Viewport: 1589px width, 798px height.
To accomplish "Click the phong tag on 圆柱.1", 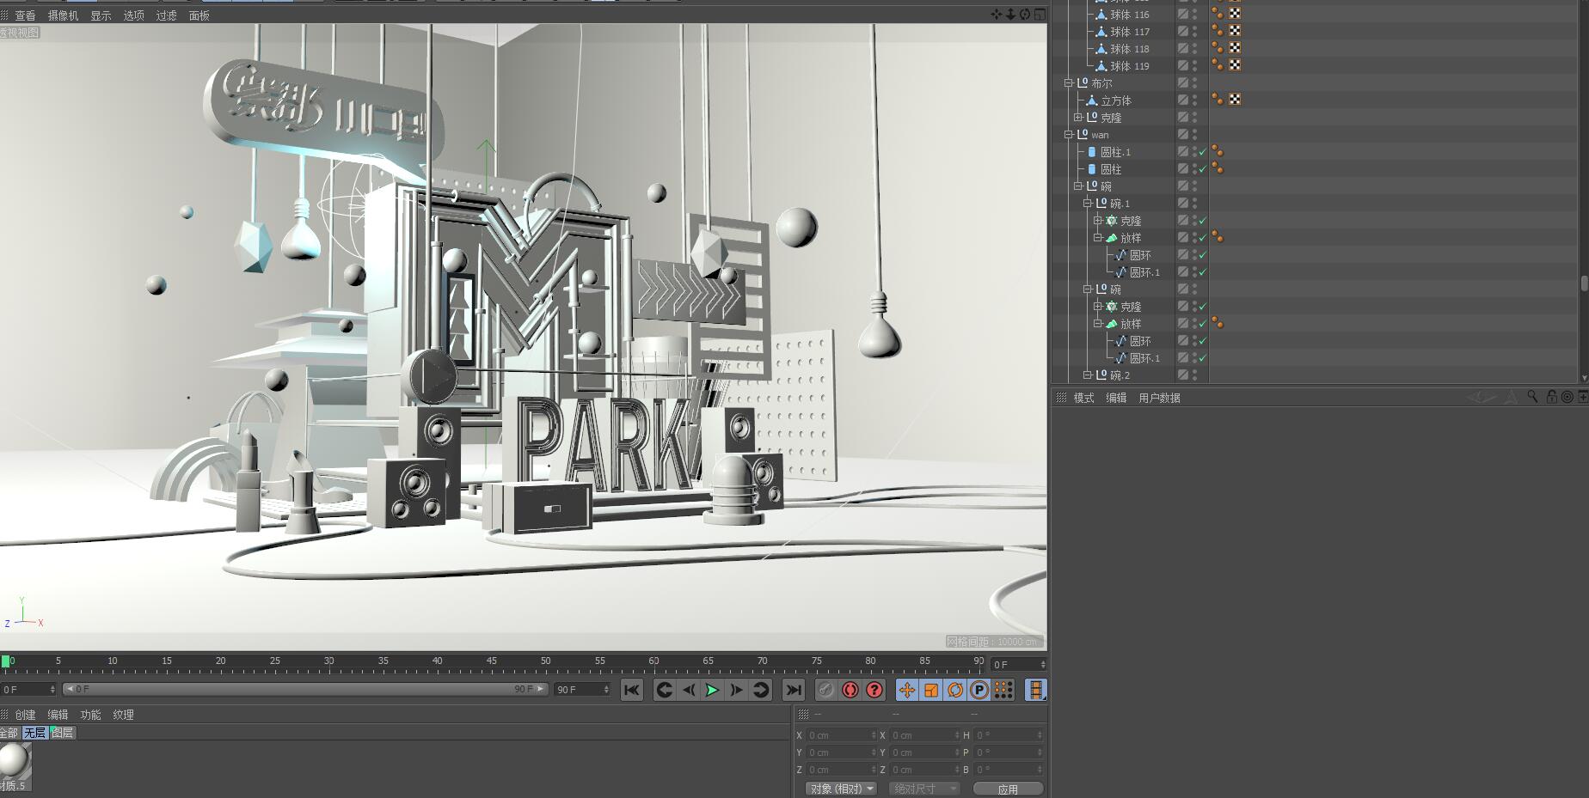I will [1218, 151].
